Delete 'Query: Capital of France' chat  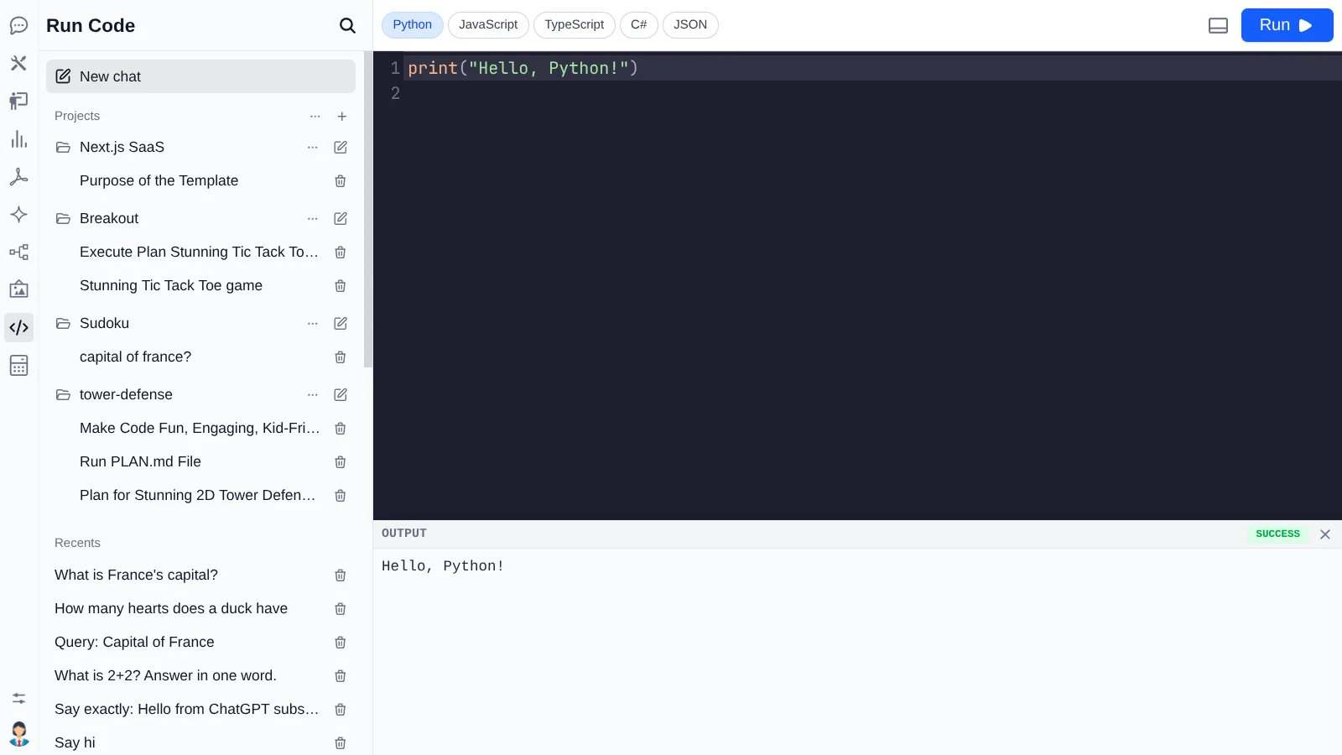click(341, 643)
